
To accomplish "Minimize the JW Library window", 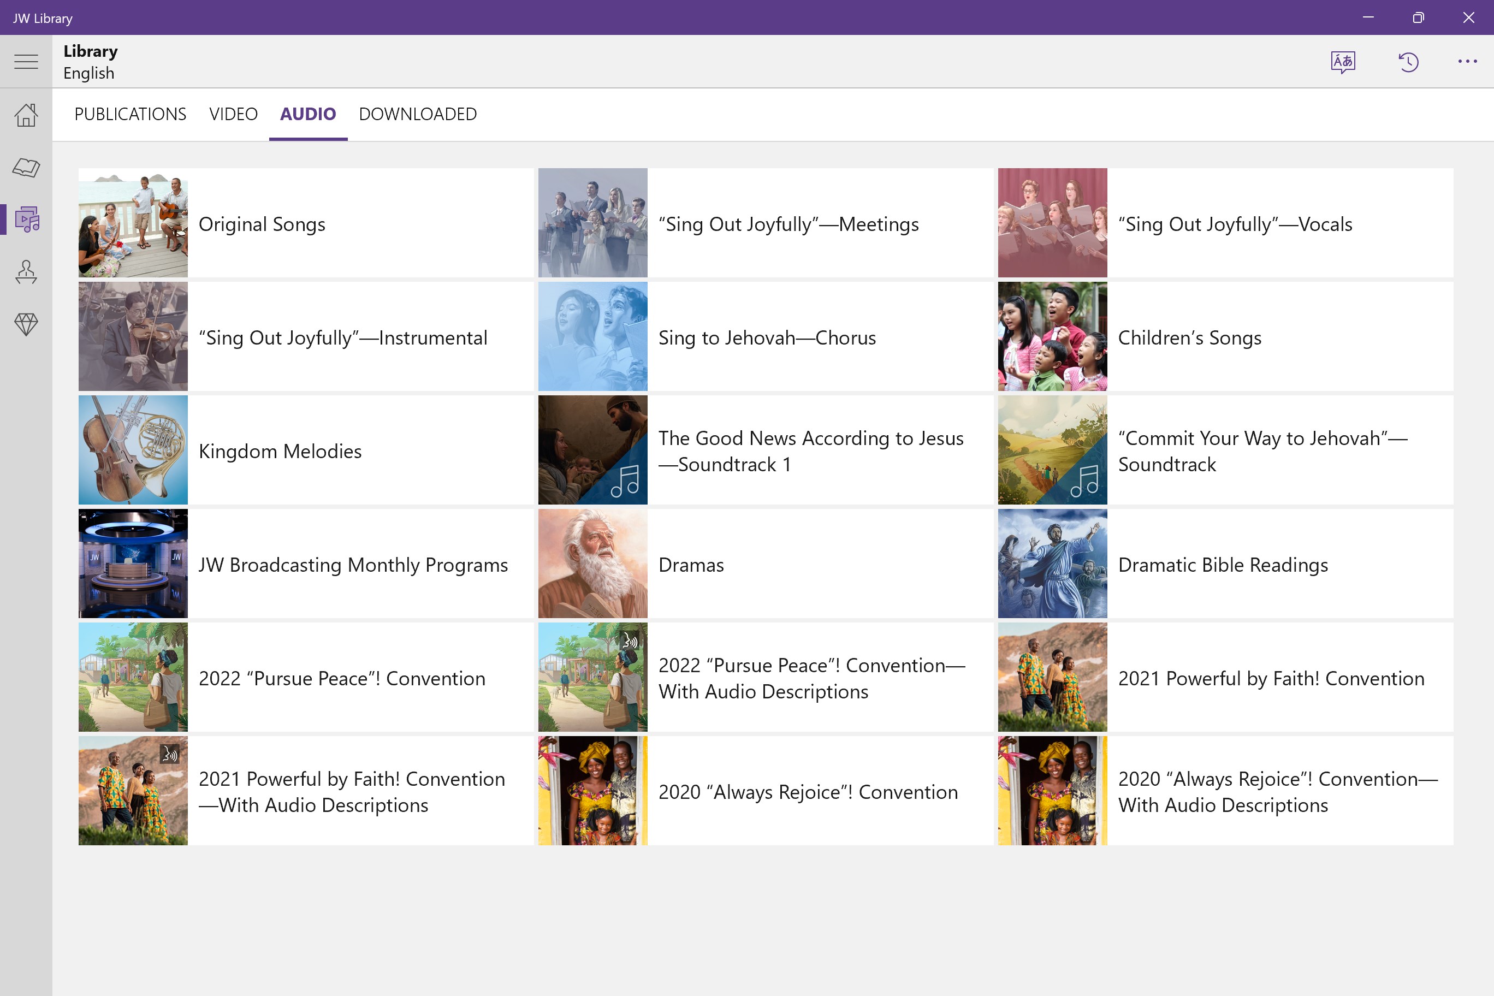I will [x=1369, y=17].
